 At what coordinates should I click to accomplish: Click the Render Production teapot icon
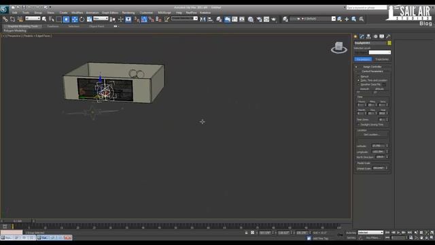274,19
